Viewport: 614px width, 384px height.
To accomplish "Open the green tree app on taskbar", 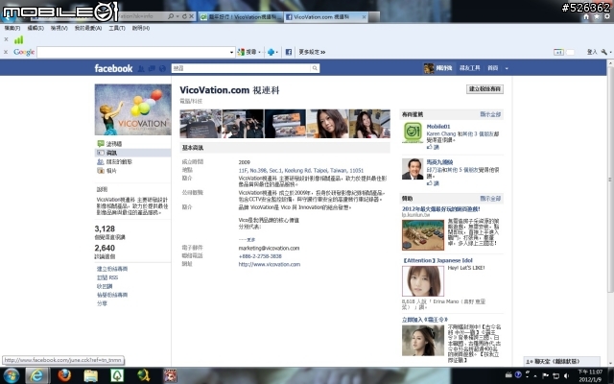I will (117, 375).
